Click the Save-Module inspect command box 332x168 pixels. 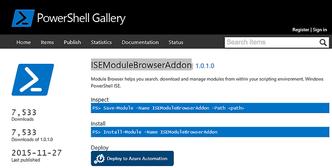(x=210, y=108)
